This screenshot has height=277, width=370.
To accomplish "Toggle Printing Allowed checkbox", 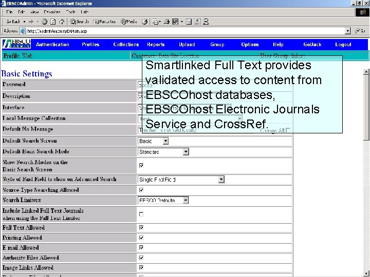I will (141, 238).
